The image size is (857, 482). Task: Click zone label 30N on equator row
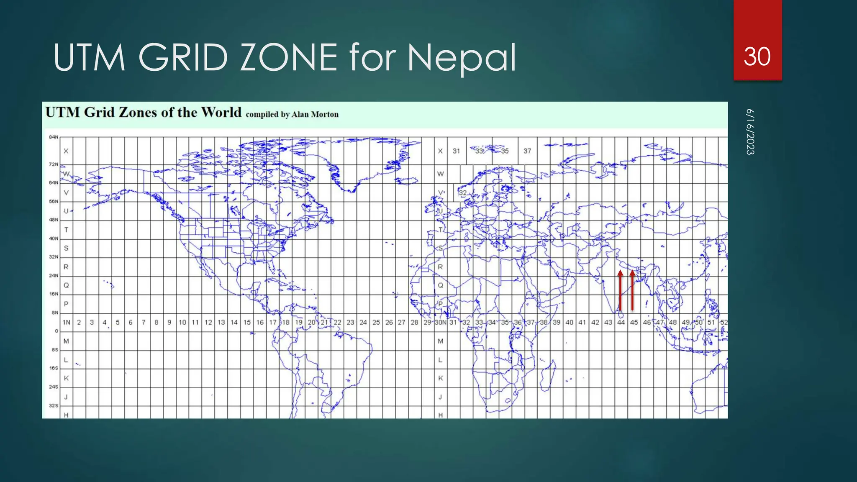[440, 322]
